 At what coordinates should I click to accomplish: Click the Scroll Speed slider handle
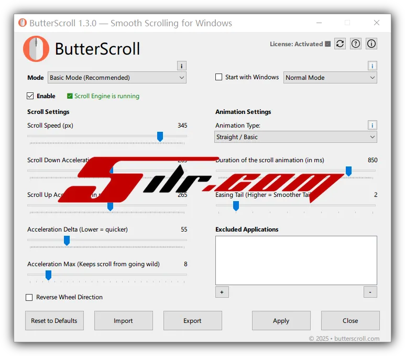point(160,137)
